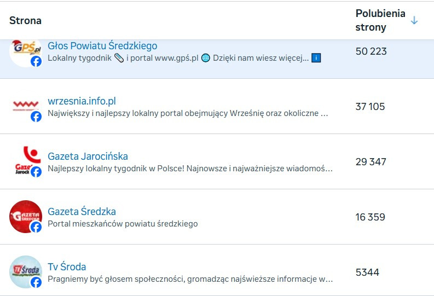Viewport: 434px width, 296px height.
Task: Sort by Polubienia strony column header
Action: tap(380, 20)
